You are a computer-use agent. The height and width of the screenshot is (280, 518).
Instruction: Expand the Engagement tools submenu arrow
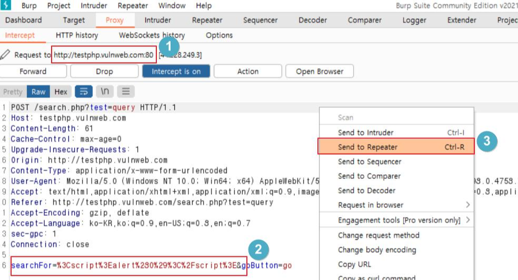(x=468, y=220)
